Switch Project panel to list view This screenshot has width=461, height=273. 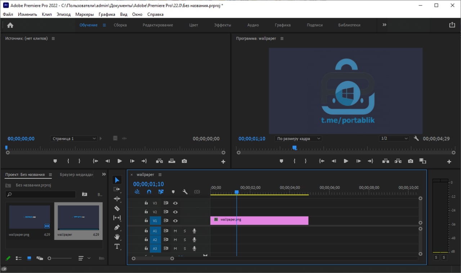[x=19, y=258]
